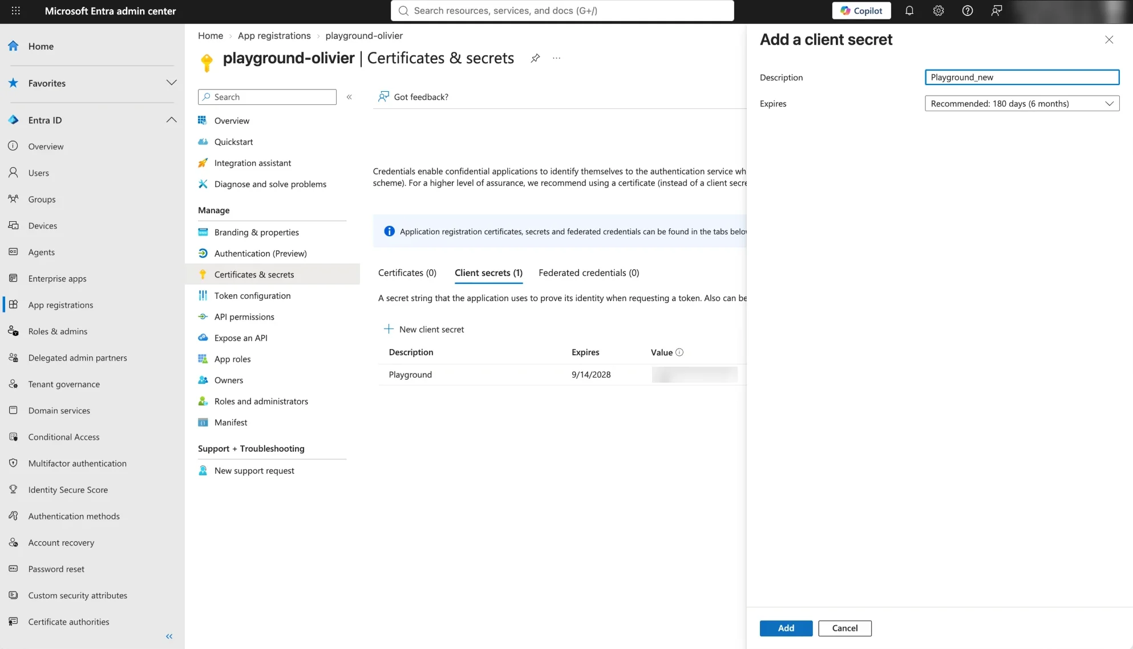Screen dimensions: 1133x649
Task: Click the Groups icon in sidebar
Action: pyautogui.click(x=13, y=199)
